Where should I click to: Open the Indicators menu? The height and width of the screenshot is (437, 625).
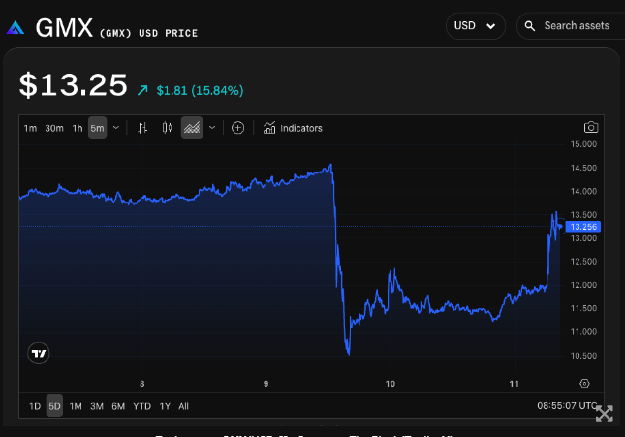click(293, 128)
